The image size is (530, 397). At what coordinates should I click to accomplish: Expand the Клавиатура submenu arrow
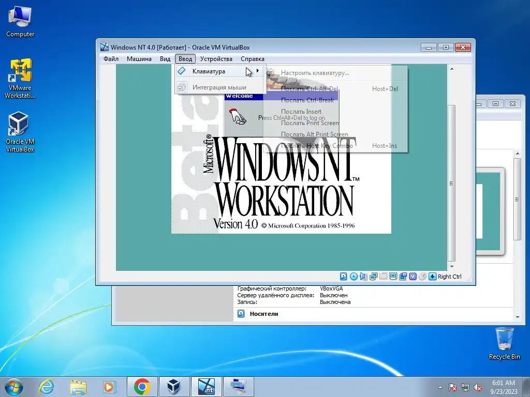pyautogui.click(x=258, y=71)
